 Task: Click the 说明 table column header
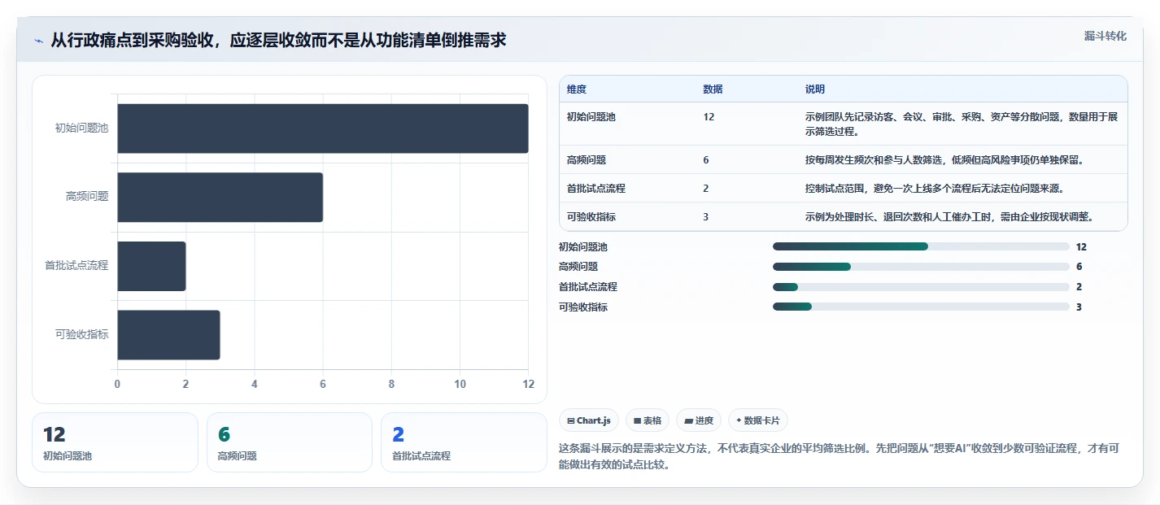(x=815, y=89)
